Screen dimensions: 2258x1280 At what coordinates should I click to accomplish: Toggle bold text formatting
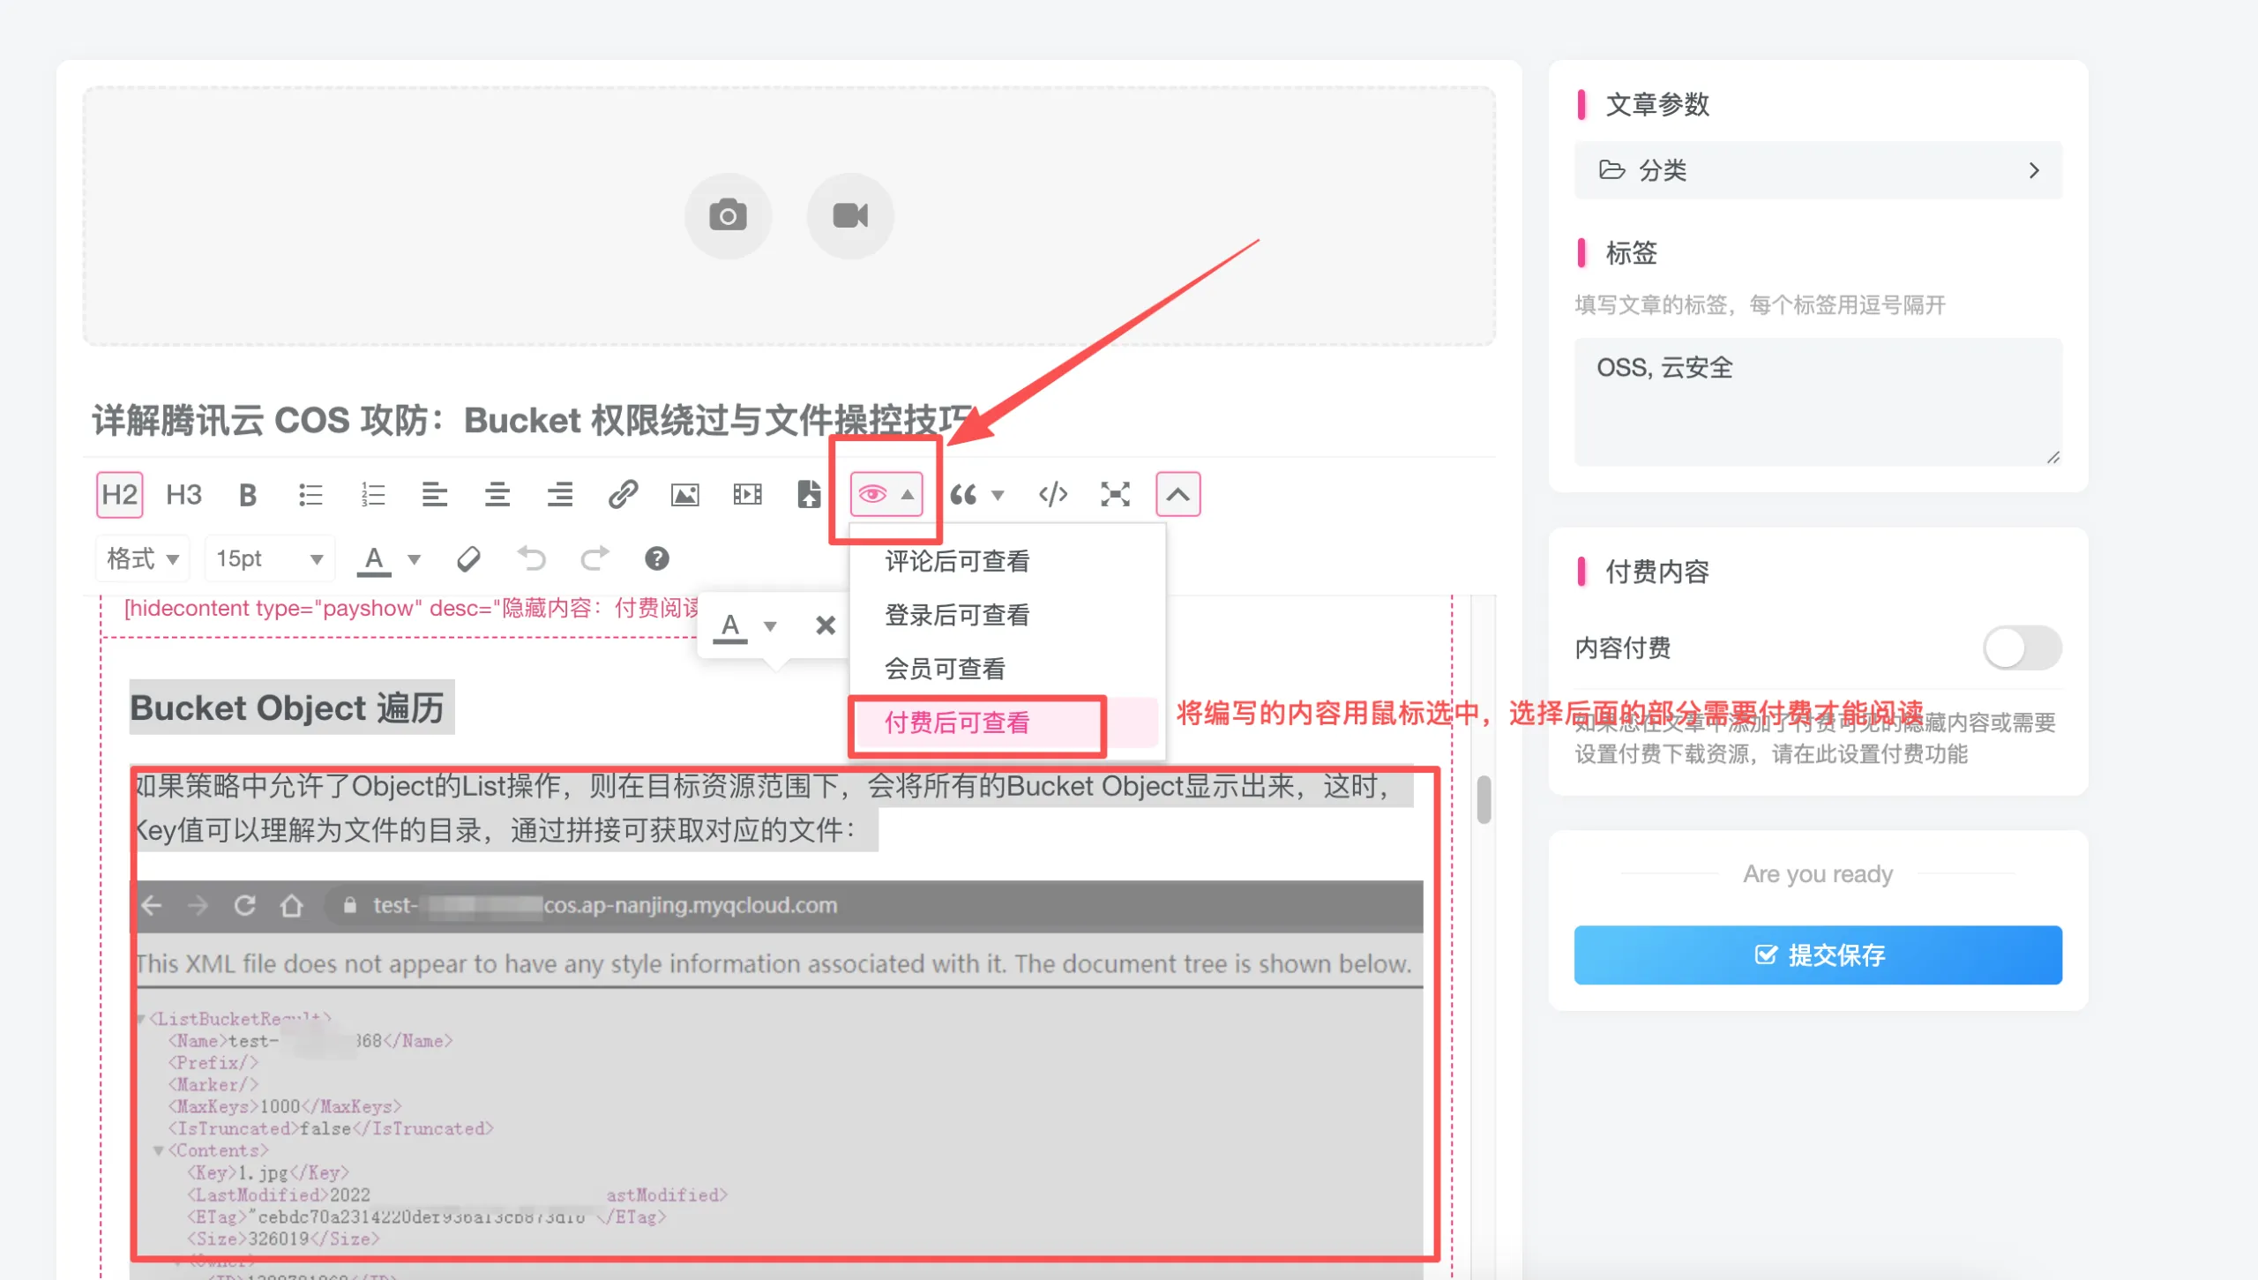(x=247, y=494)
